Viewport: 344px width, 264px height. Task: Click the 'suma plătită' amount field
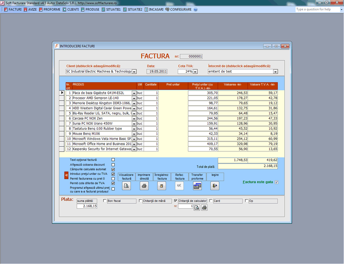click(87, 206)
